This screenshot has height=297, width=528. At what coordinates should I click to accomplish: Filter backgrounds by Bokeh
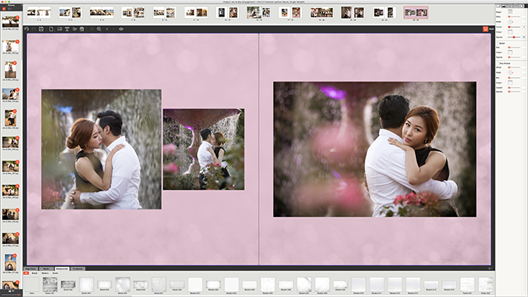tap(35, 273)
